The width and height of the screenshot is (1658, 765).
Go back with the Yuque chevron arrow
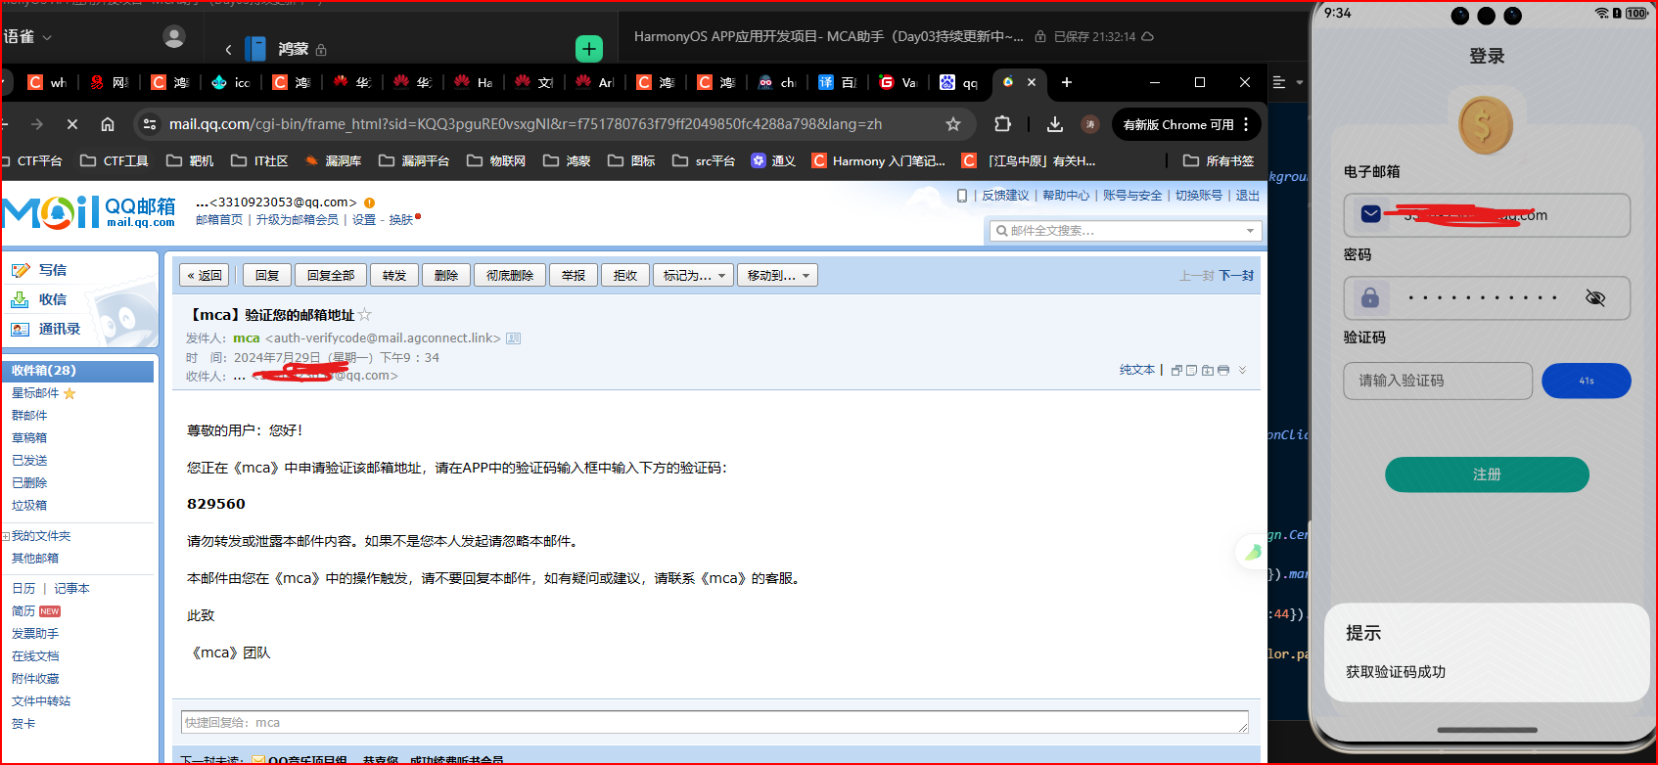pos(228,49)
